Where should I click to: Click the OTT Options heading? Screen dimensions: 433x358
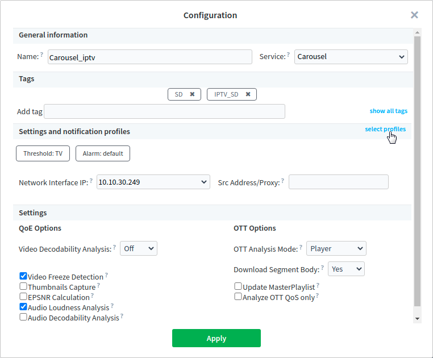[255, 228]
